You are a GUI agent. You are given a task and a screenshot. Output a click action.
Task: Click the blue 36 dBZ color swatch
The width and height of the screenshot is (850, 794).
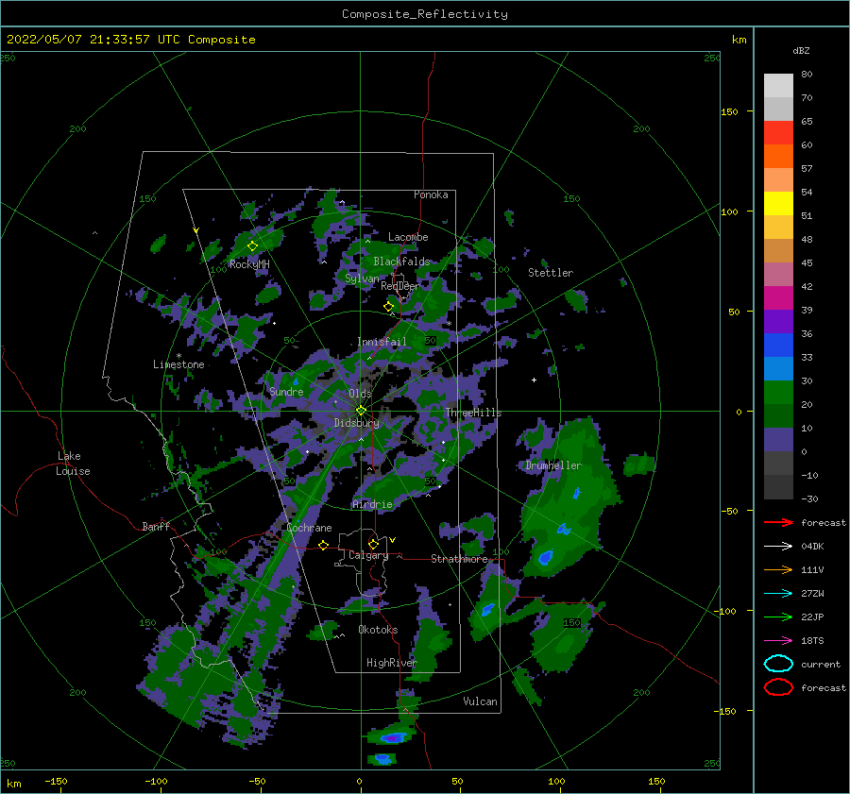tap(778, 345)
